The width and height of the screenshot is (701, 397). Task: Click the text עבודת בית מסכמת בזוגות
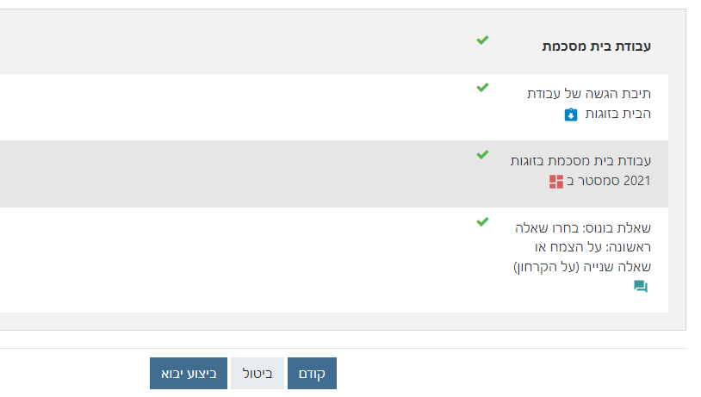[580, 161]
